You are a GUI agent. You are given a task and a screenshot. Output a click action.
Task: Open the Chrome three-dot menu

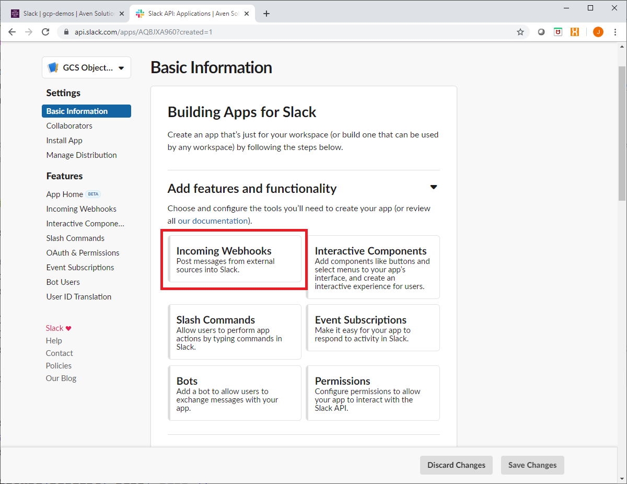[614, 32]
